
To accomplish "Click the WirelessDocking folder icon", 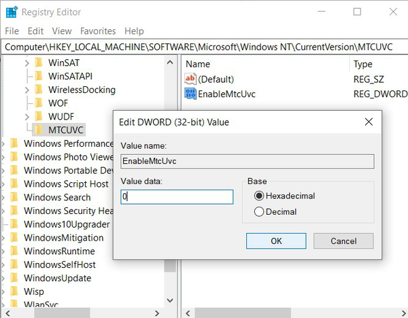I will click(x=39, y=90).
